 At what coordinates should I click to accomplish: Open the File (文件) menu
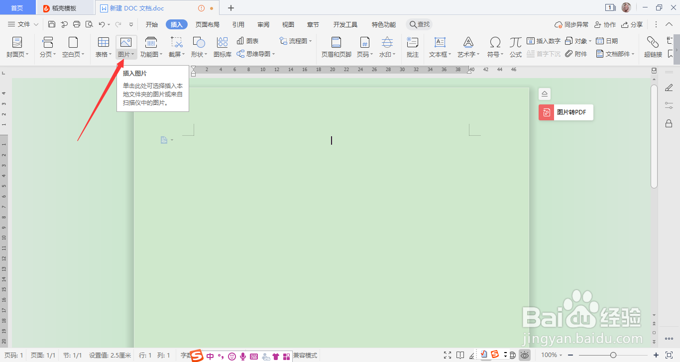[24, 24]
